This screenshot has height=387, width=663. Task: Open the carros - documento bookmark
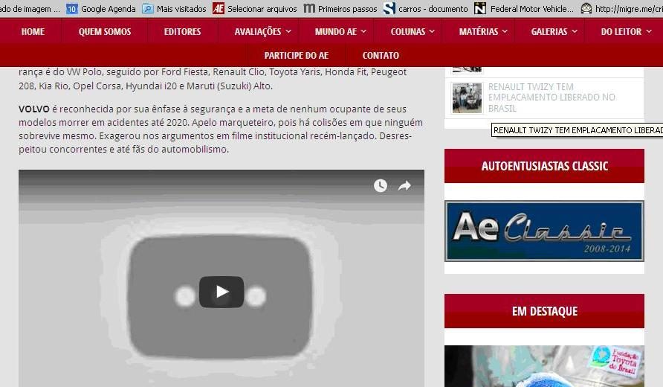(x=426, y=9)
